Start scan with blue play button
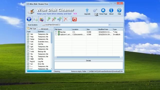This screenshot has width=160, height=90. [x=29, y=19]
